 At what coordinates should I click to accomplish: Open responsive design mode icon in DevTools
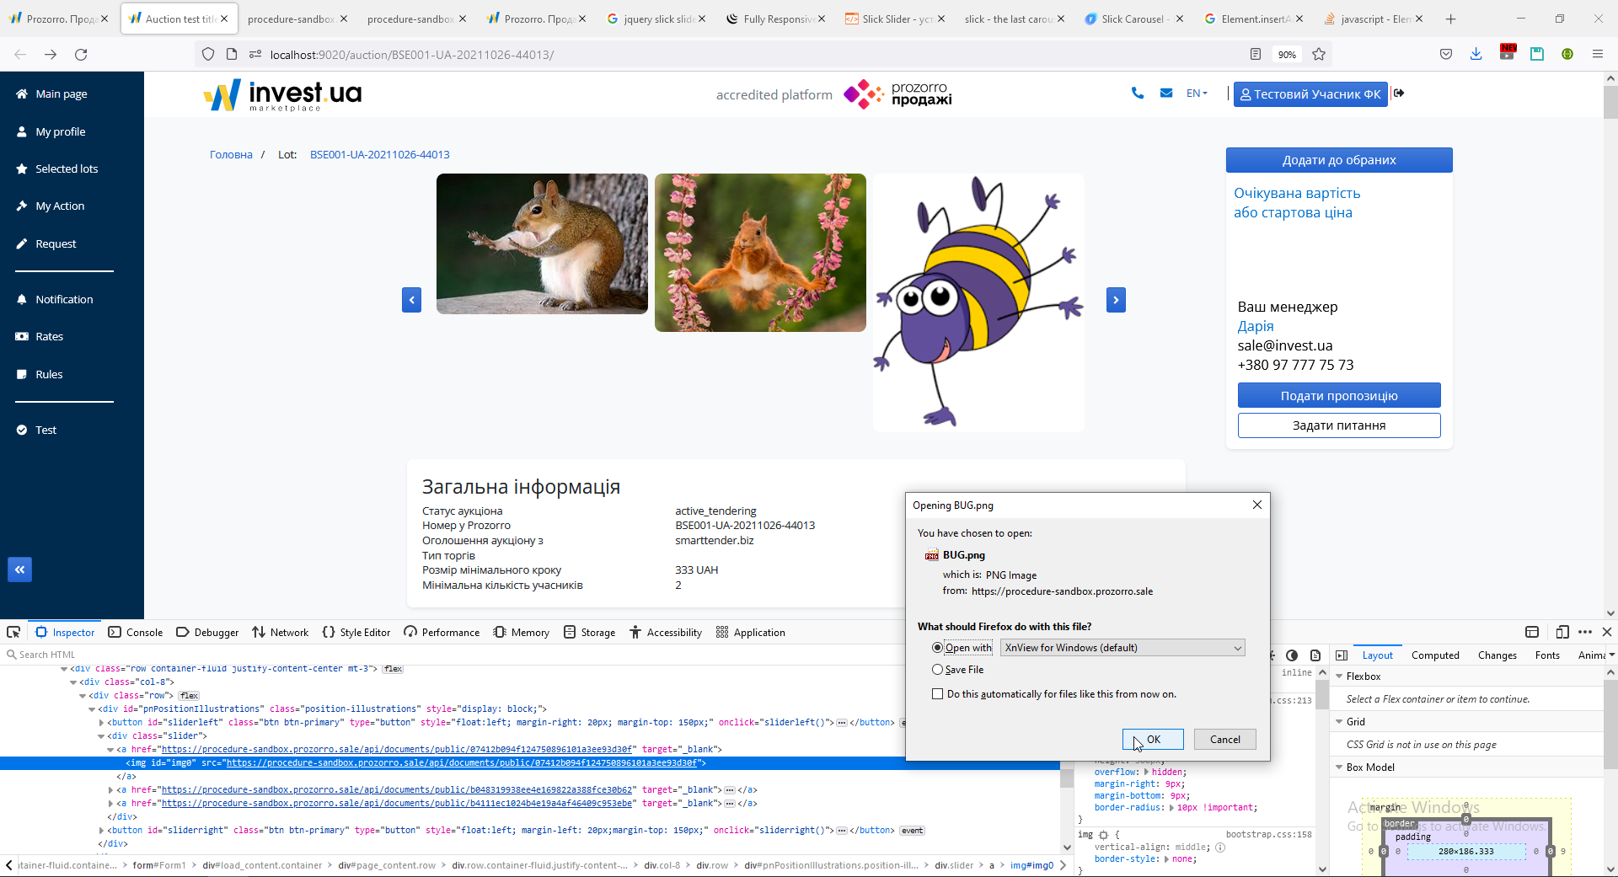point(1562,632)
